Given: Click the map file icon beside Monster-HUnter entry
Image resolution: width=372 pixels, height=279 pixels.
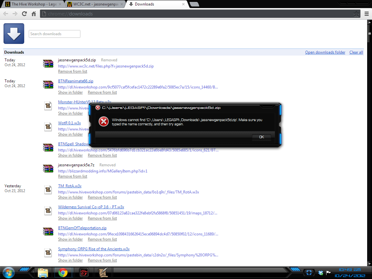Looking at the screenshot, I should 48,105.
